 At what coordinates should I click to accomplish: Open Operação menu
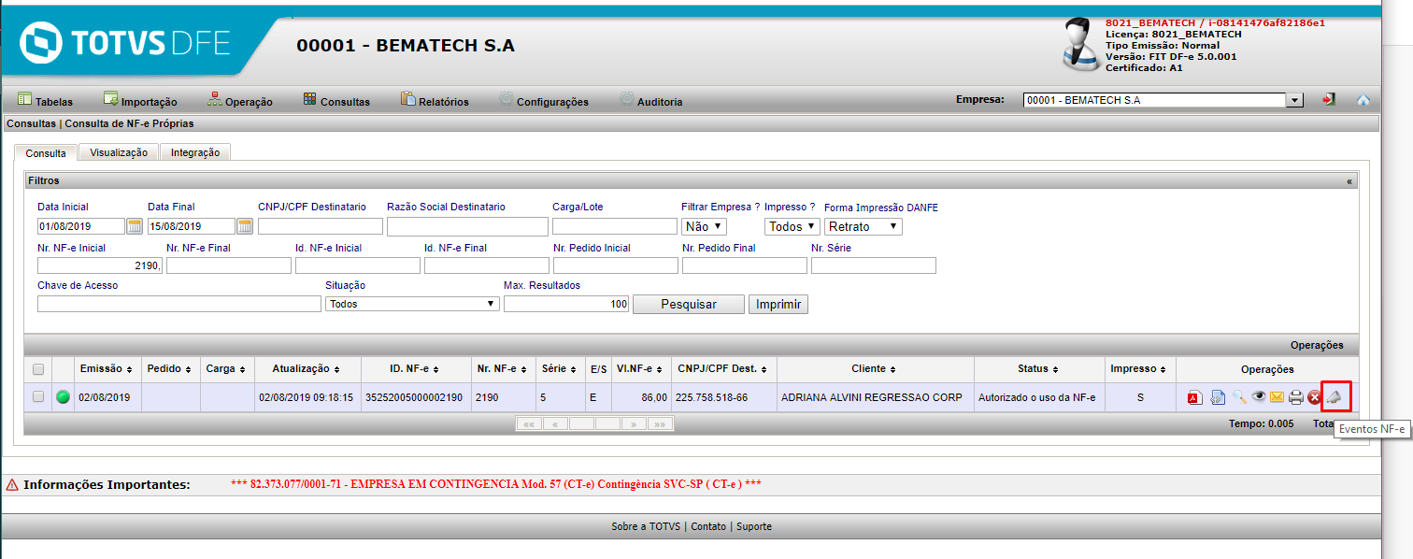tap(240, 101)
